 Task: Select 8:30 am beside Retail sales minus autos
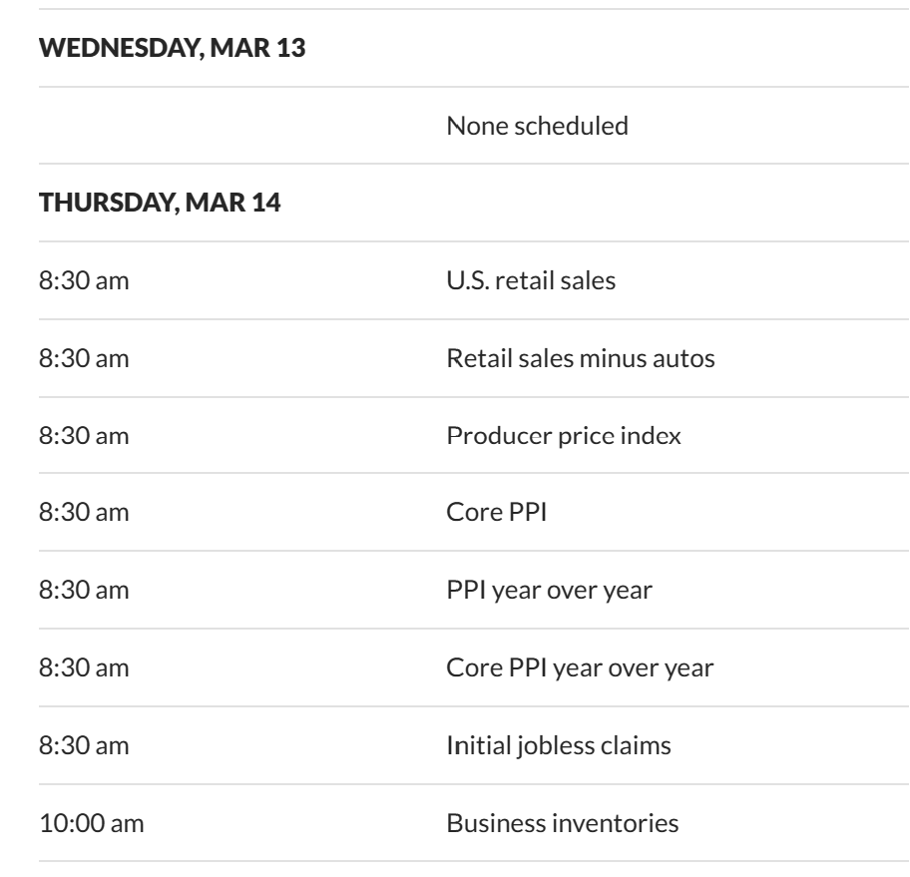pos(83,359)
